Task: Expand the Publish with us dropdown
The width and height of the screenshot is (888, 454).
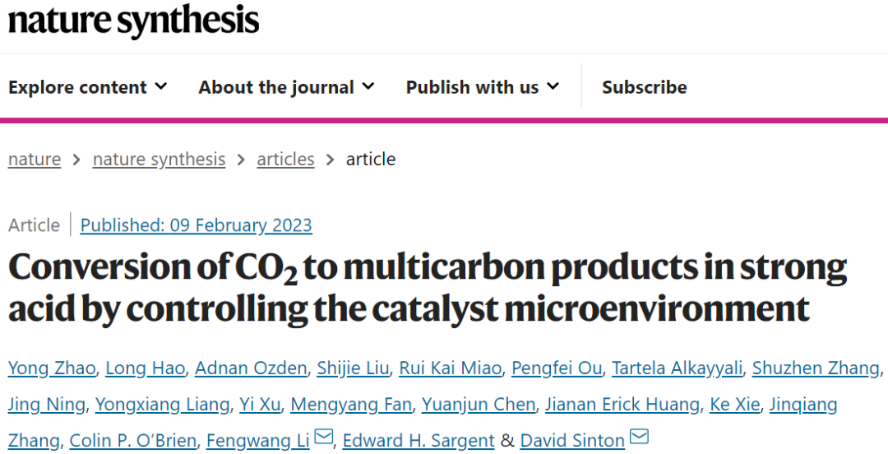Action: 483,86
